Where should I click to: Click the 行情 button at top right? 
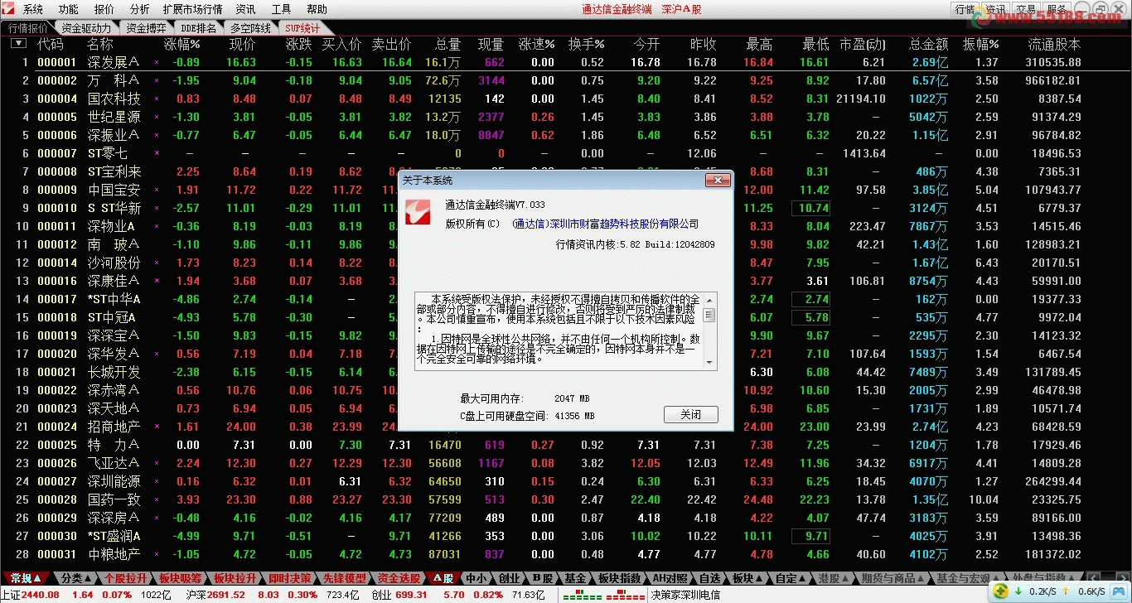965,9
